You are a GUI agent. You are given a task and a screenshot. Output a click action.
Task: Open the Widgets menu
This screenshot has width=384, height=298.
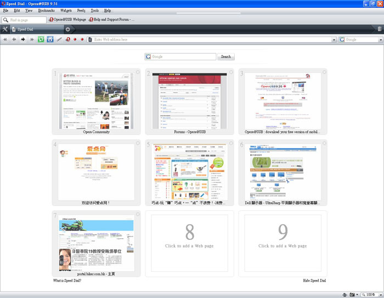tap(66, 10)
